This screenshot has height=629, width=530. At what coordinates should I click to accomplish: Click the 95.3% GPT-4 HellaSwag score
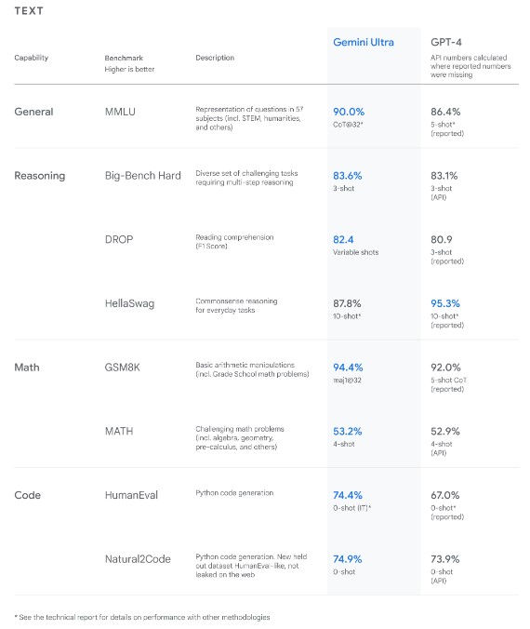(445, 303)
